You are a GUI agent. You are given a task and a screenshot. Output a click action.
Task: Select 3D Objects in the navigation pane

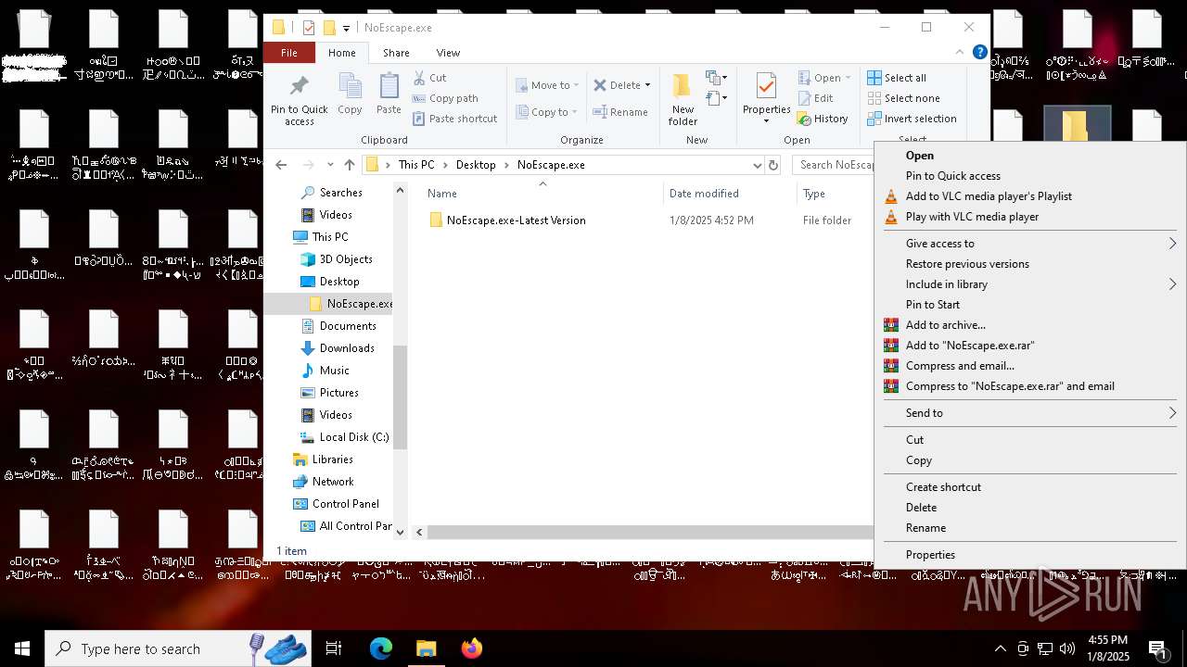(345, 259)
